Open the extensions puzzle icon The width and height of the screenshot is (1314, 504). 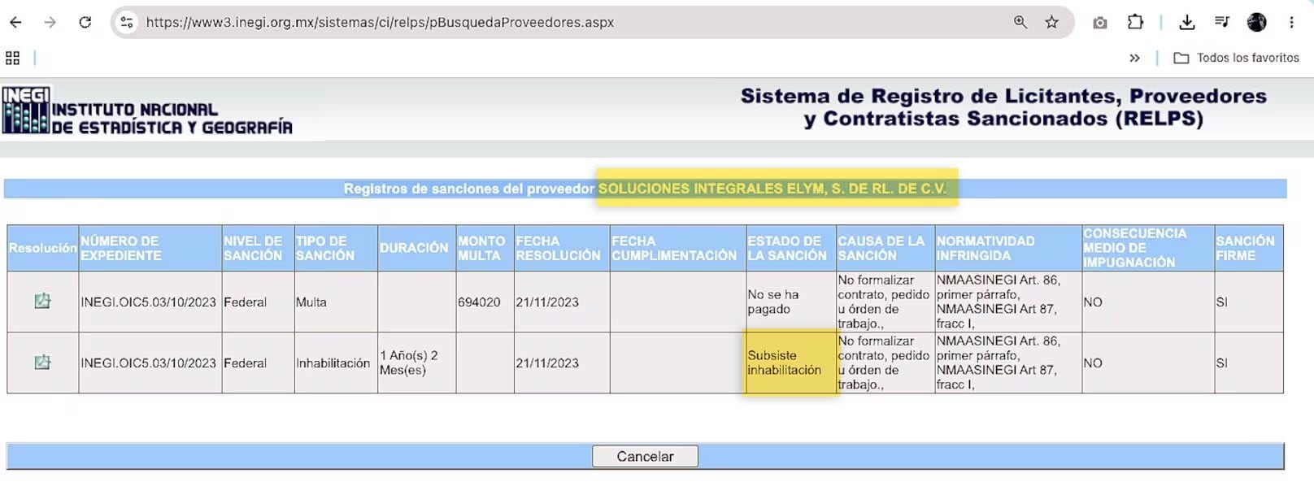click(1135, 23)
